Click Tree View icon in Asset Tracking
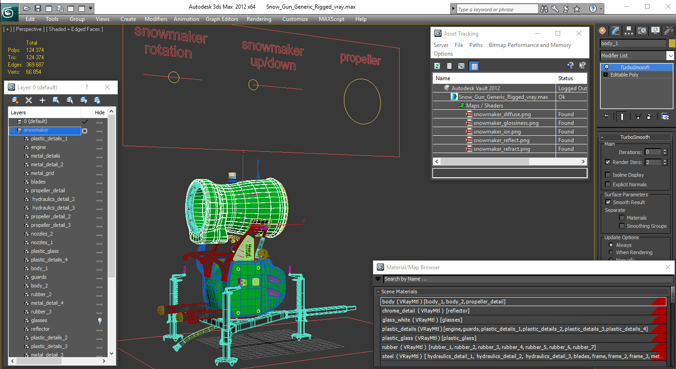Image resolution: width=676 pixels, height=369 pixels. pos(462,66)
